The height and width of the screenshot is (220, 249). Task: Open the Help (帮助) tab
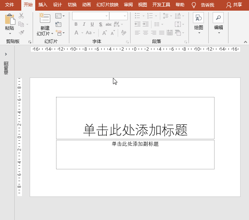coord(180,5)
